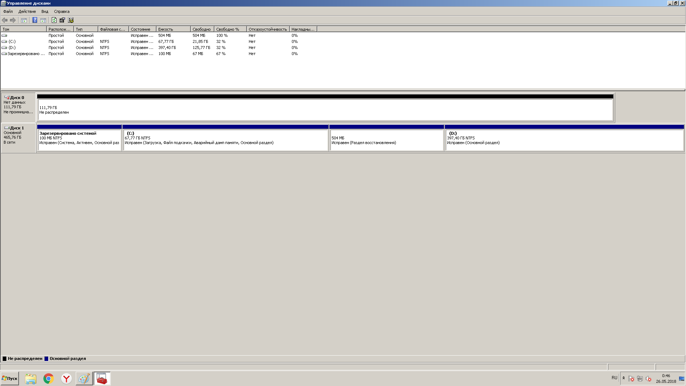The height and width of the screenshot is (386, 686).
Task: Select the 504 МБ recovery partition block
Action: [x=386, y=140]
